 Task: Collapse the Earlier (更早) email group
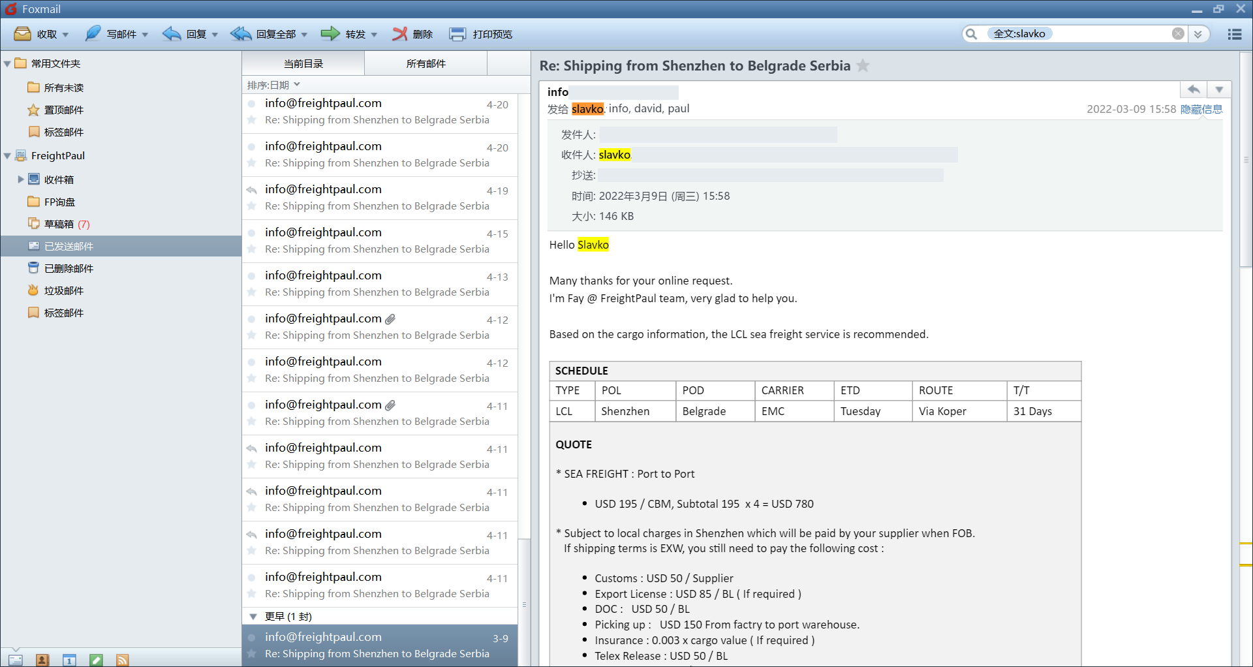(253, 617)
